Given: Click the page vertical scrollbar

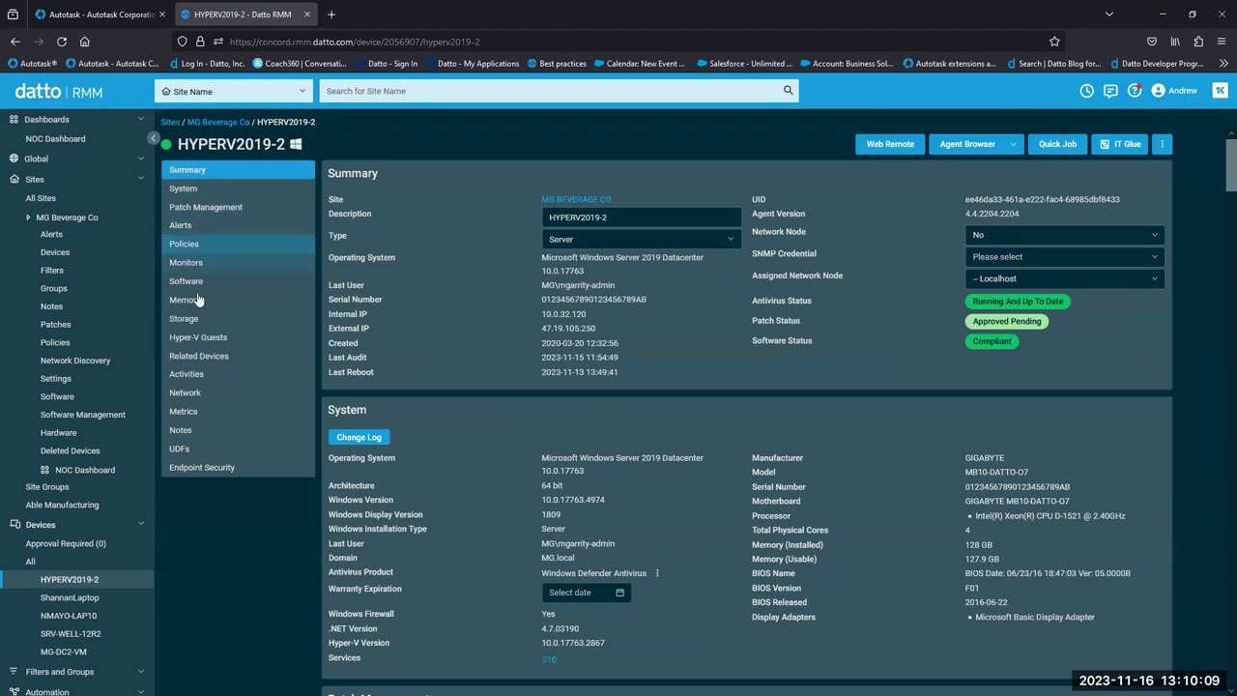Looking at the screenshot, I should [x=1231, y=166].
